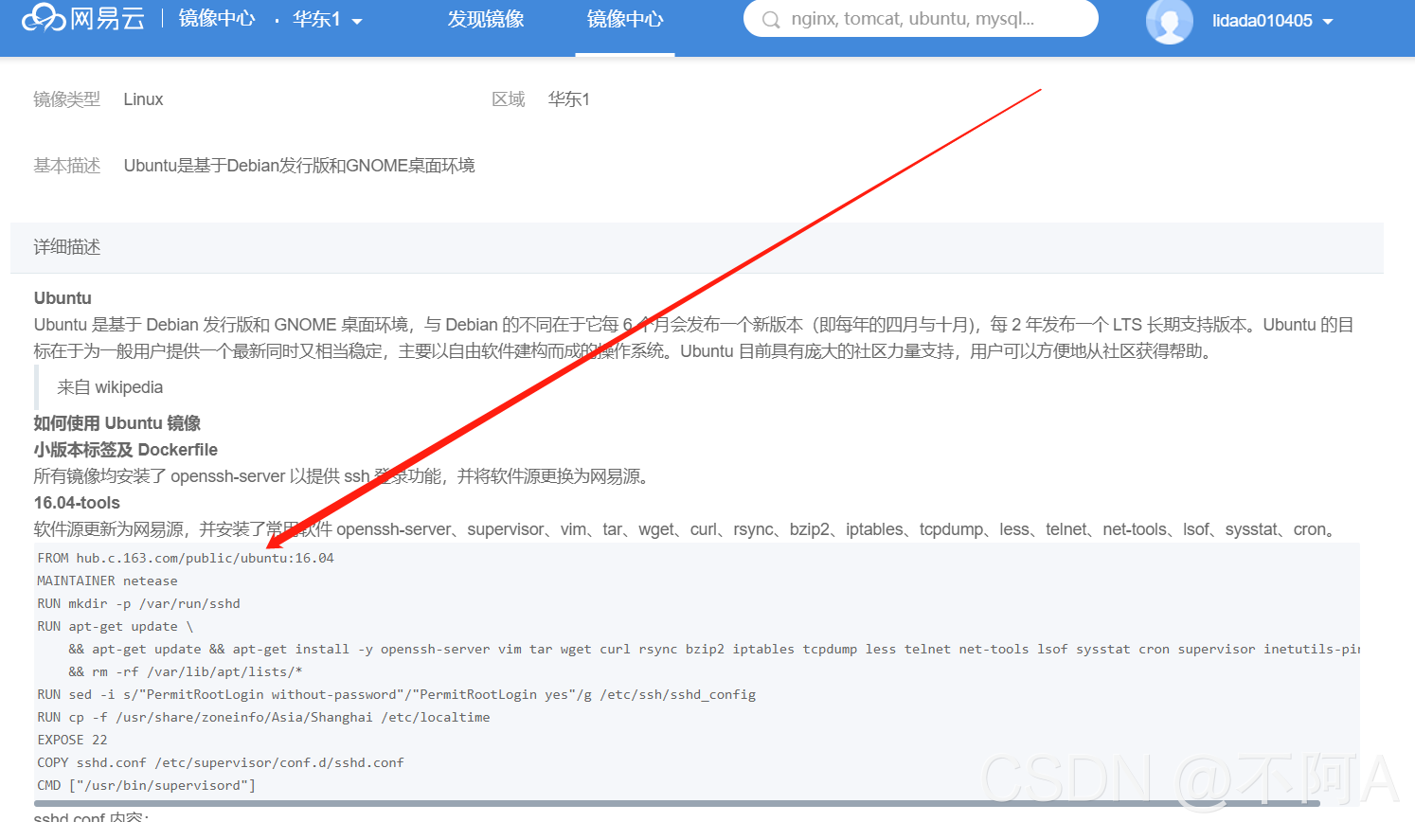
Task: Click the COPY sshd.conf line
Action: (221, 762)
